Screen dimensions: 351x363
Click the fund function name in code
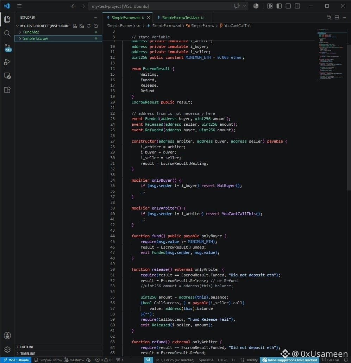click(156, 236)
